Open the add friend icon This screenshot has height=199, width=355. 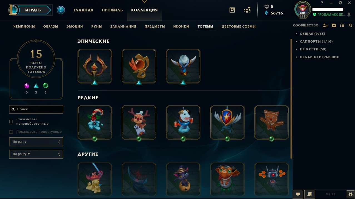coord(326,26)
